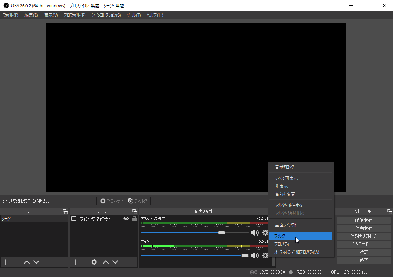
Task: Lock the ウィンドウキャプチャ source with the padlock
Action: [x=134, y=219]
